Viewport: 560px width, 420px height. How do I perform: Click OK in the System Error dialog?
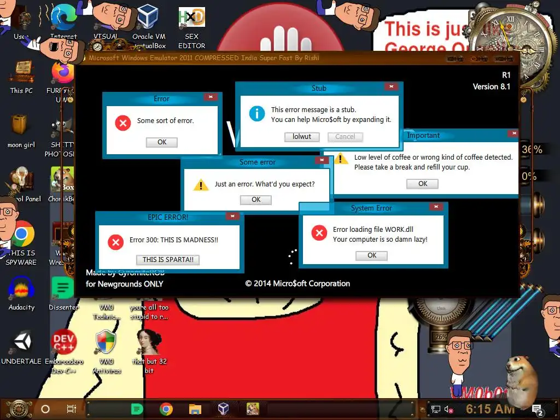point(372,255)
